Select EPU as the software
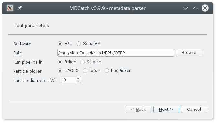 [65, 44]
